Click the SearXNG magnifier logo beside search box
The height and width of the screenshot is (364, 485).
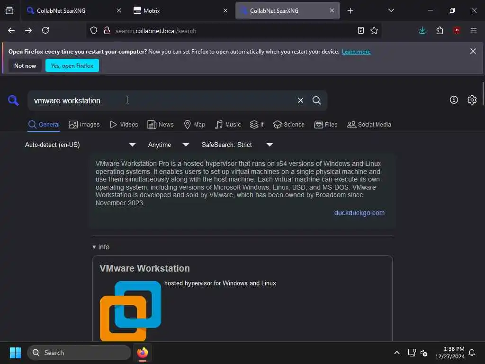coord(13,100)
